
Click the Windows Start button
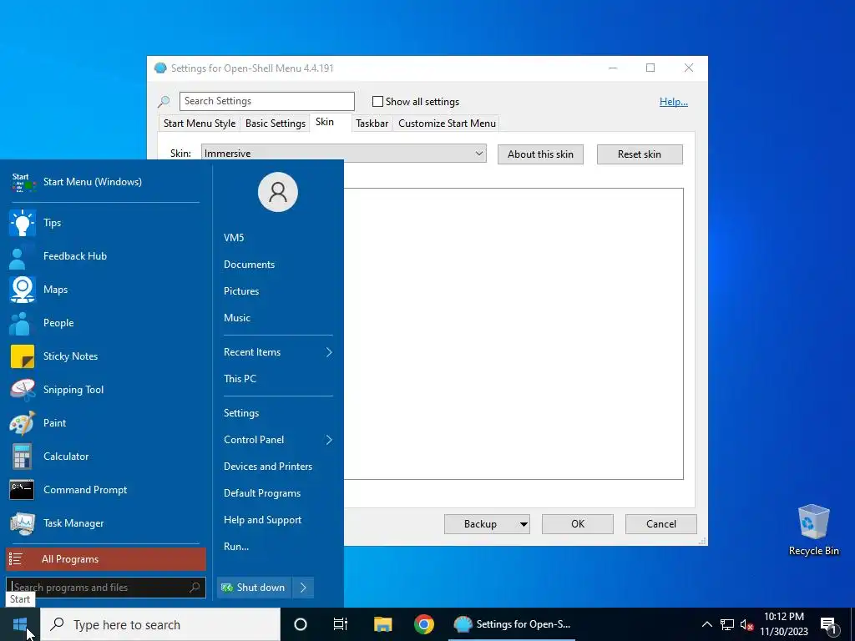click(20, 624)
